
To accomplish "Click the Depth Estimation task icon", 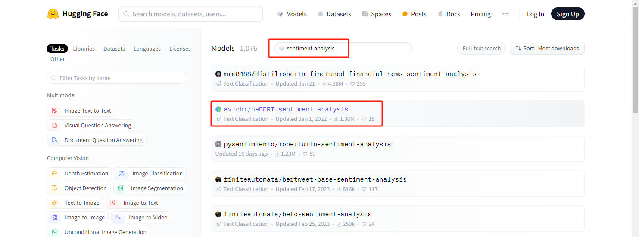I will (x=54, y=173).
